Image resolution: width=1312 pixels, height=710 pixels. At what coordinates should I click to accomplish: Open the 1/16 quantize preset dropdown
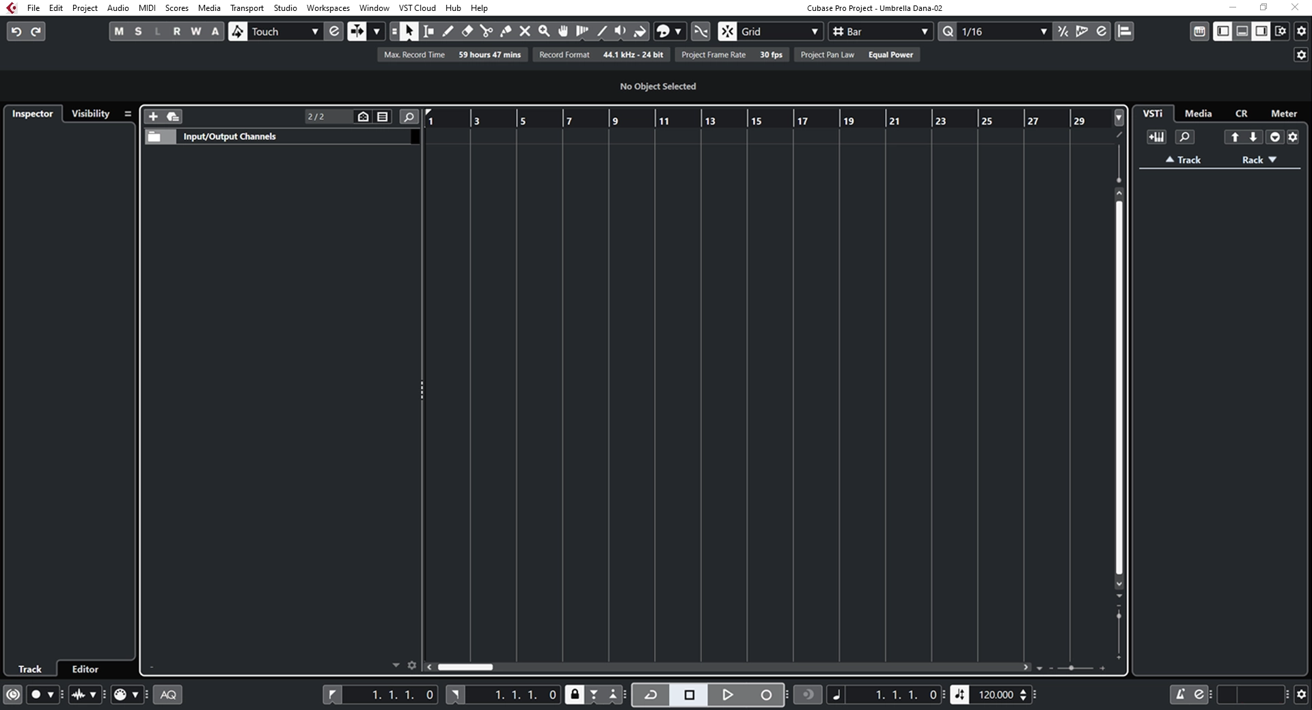1045,31
